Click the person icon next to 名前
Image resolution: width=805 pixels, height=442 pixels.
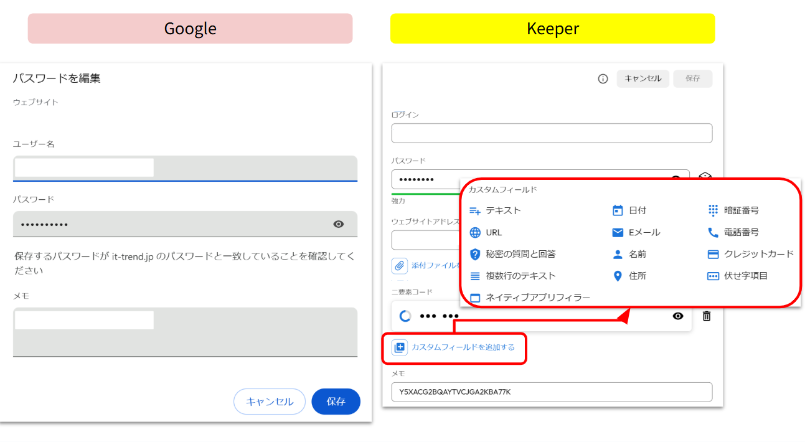pyautogui.click(x=618, y=254)
